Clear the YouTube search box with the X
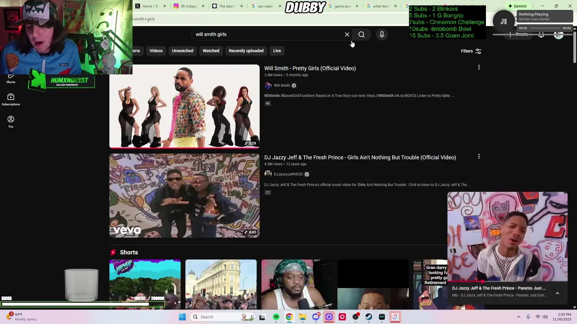The image size is (577, 324). pyautogui.click(x=347, y=35)
